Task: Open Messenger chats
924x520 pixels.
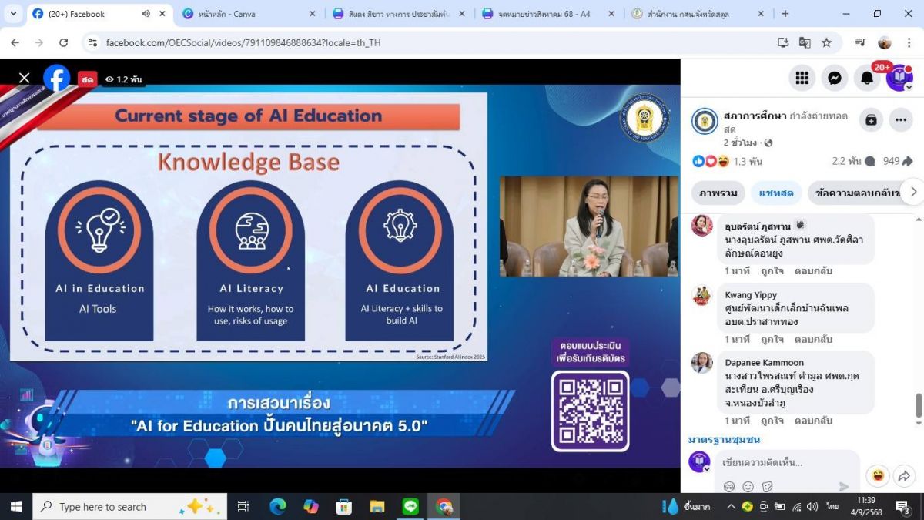Action: 834,78
